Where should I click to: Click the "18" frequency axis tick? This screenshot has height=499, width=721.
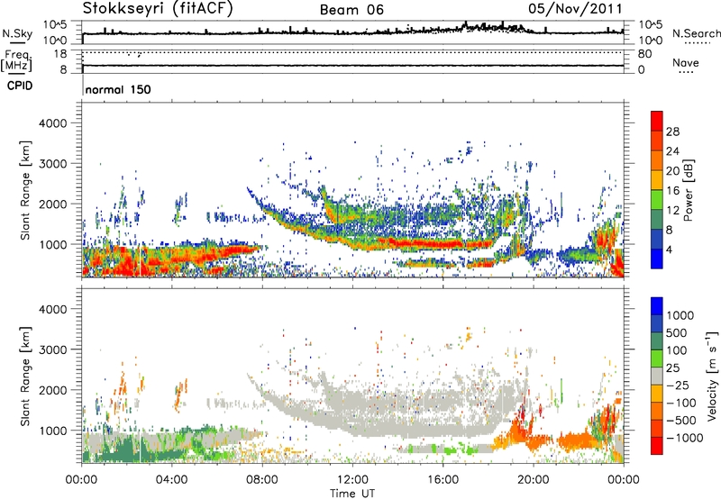pos(60,53)
